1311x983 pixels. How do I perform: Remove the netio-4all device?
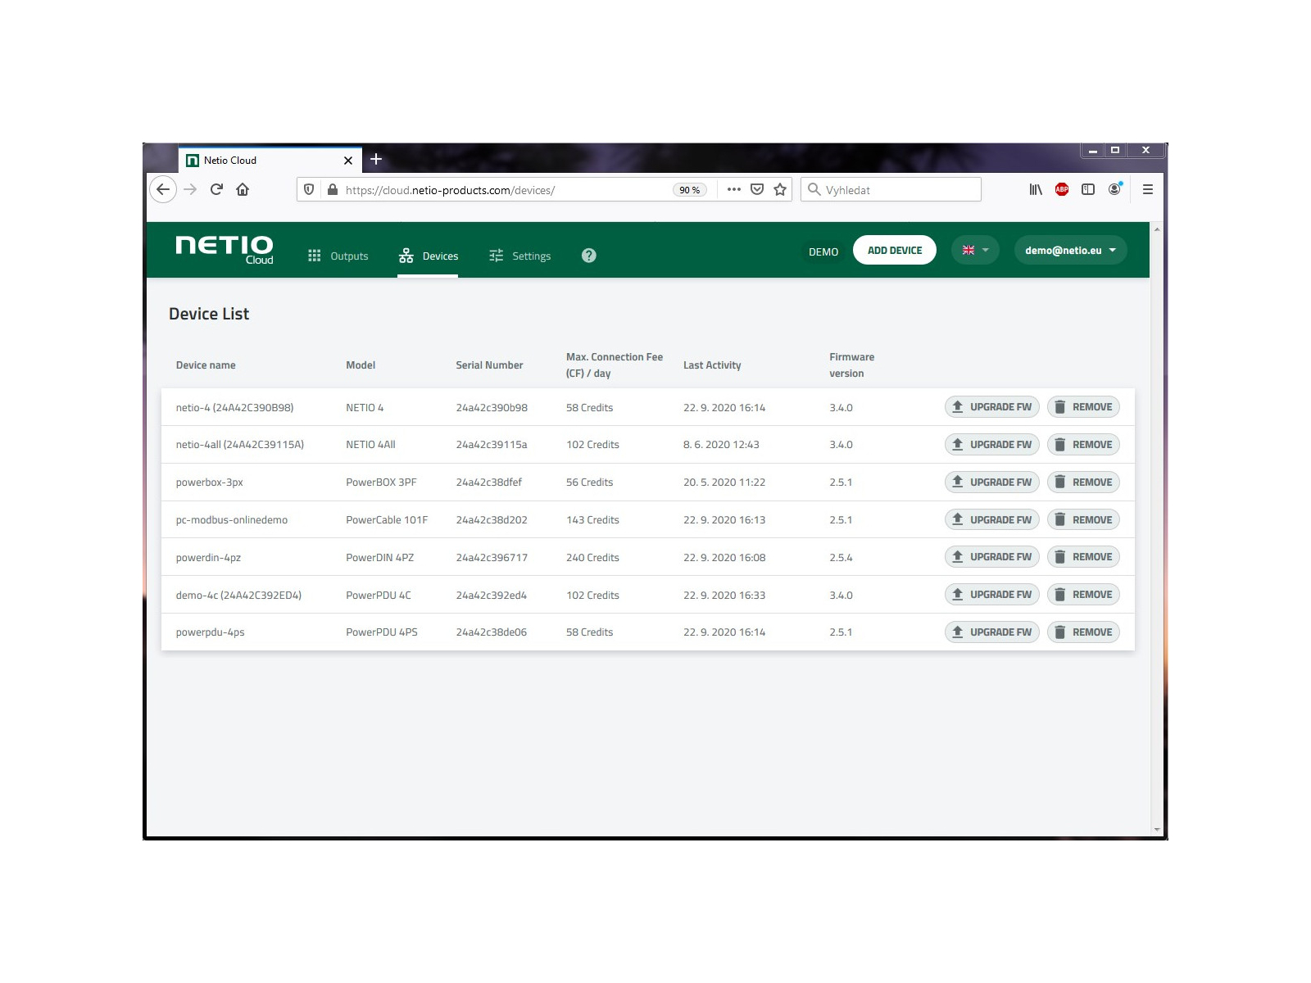tap(1083, 445)
